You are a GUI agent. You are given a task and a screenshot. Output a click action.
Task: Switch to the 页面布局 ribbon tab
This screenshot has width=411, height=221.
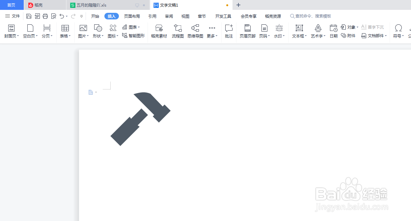click(132, 16)
